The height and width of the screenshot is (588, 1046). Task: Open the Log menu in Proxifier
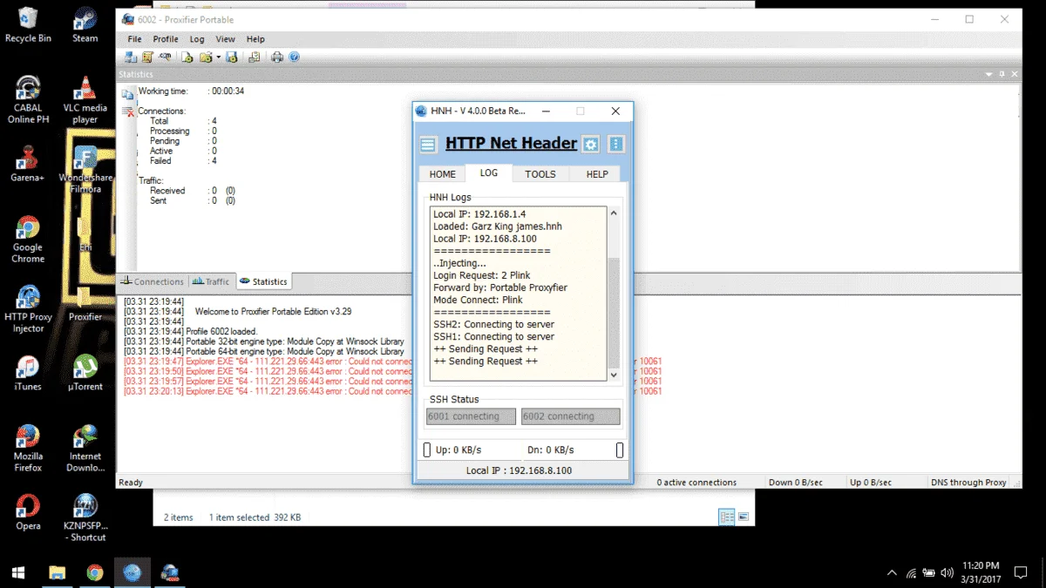[x=197, y=39]
